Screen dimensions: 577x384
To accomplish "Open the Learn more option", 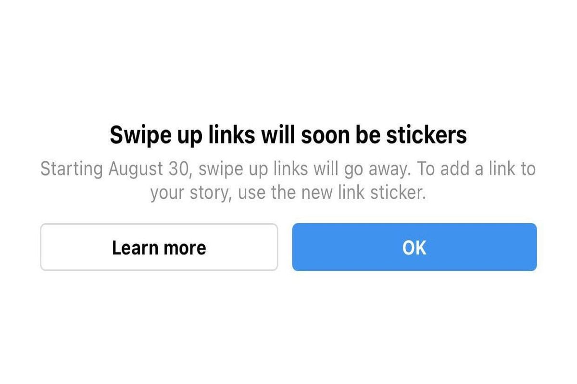I will point(159,247).
